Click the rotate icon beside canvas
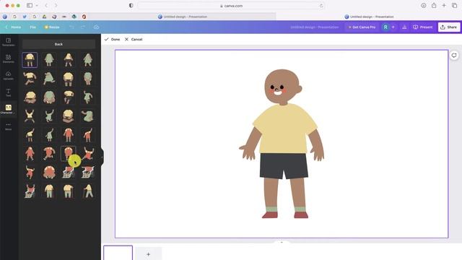 coord(454,56)
